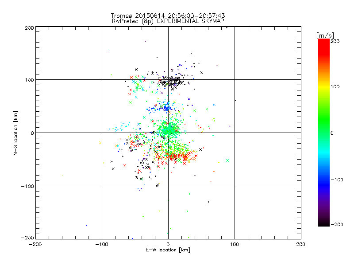Viewport: 354px width, 266px height.
Task: Click the '[m/s]' colorbar unit label
Action: tap(325, 35)
